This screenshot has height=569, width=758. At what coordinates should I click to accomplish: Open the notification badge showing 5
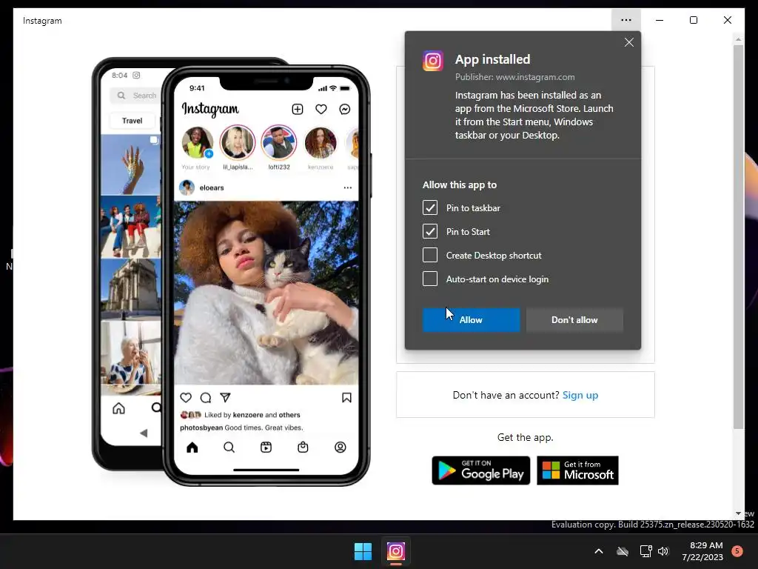(x=737, y=551)
